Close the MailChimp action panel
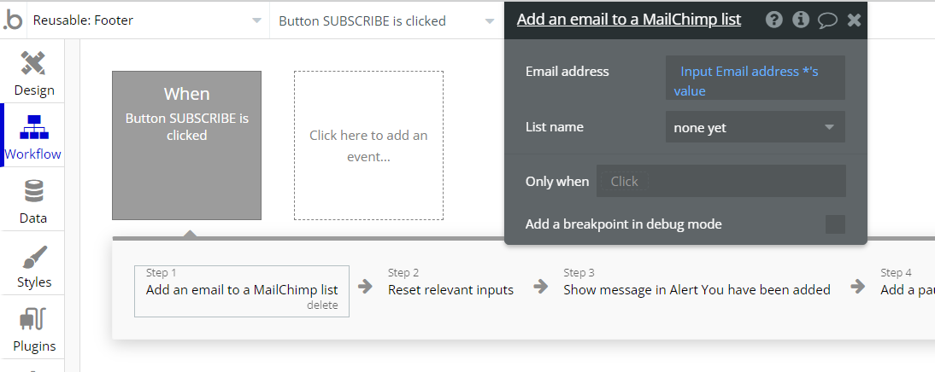Image resolution: width=935 pixels, height=372 pixels. coord(854,20)
